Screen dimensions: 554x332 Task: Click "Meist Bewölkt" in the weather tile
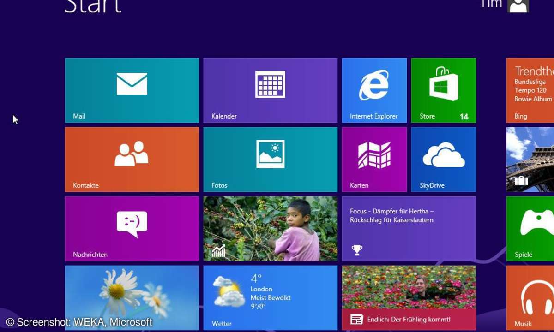271,297
